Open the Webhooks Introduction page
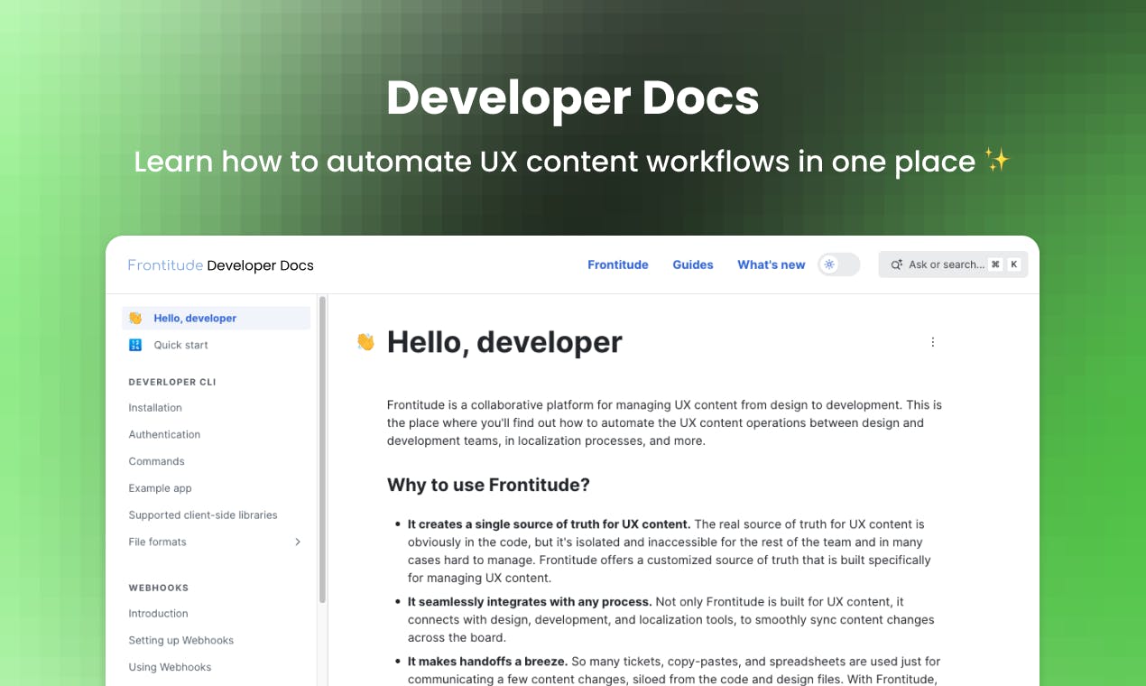This screenshot has width=1146, height=686. point(158,614)
